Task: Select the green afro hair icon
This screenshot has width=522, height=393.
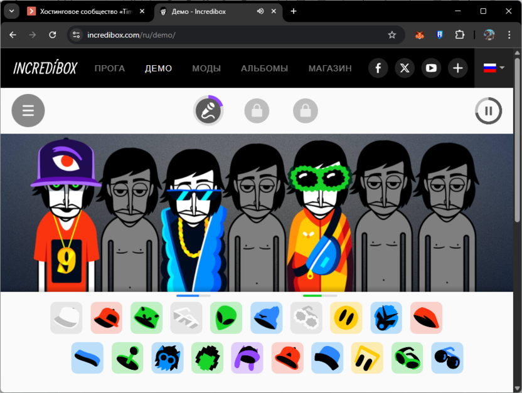Action: [x=207, y=358]
